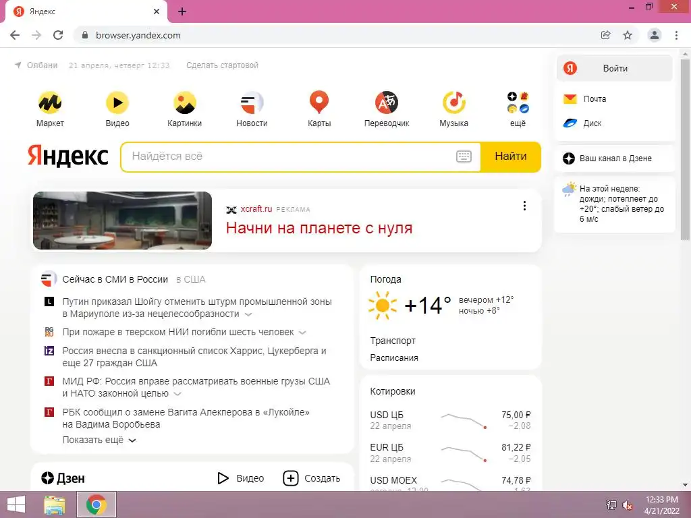Screen dimensions: 691x518
Task: Open the Карты service icon
Action: (319, 103)
